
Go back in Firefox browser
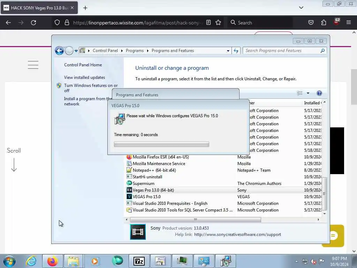[x=8, y=23]
